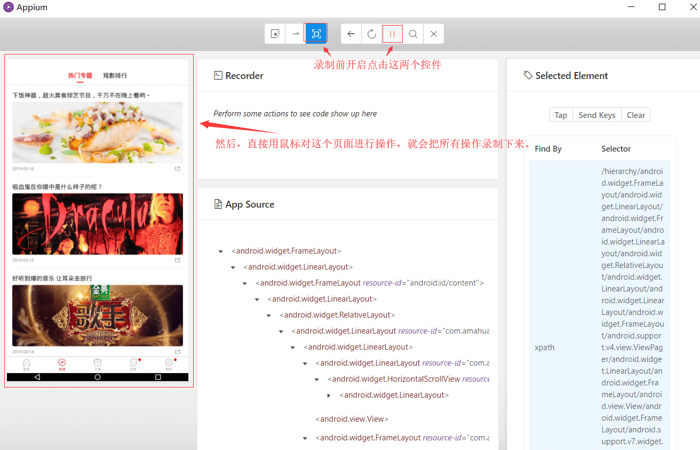Click the Clear button in Selected Element
The width and height of the screenshot is (700, 450).
(636, 115)
